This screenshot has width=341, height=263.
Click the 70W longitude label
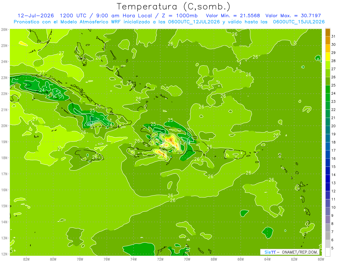click(187, 259)
